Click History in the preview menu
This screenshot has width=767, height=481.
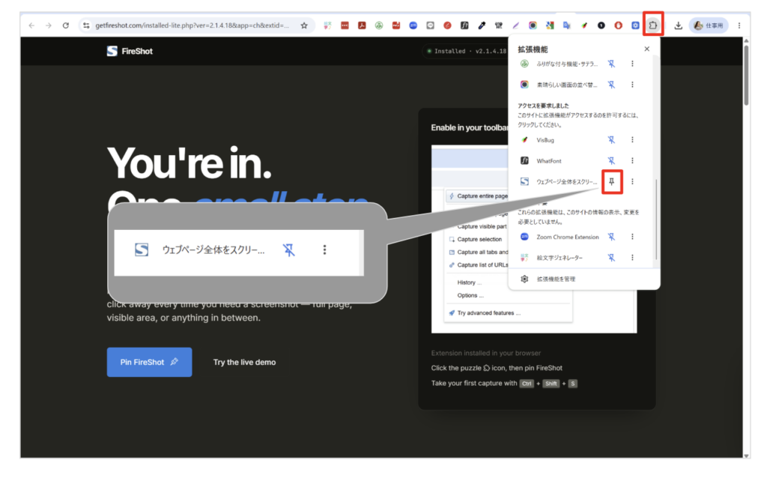(469, 282)
